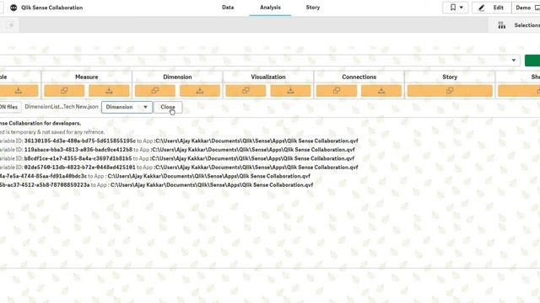Click the Visualization copy button
This screenshot has width=540, height=303.
246,91
